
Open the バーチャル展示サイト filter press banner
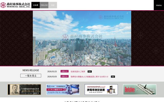[63, 90]
